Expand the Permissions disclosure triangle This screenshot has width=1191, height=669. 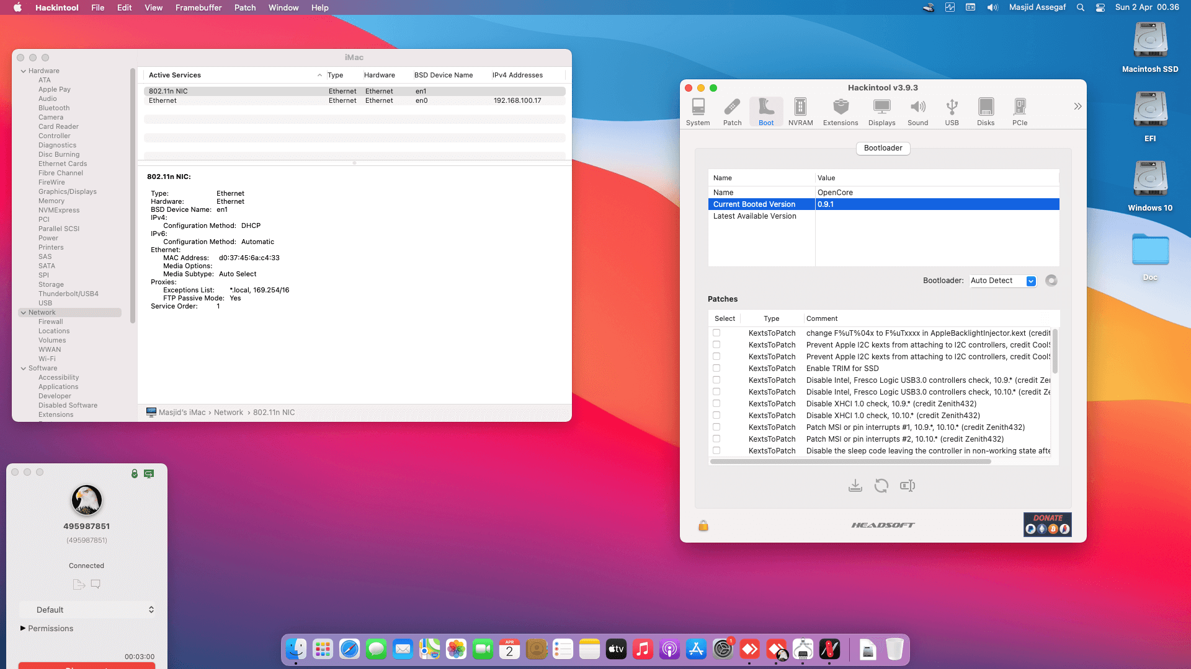23,628
